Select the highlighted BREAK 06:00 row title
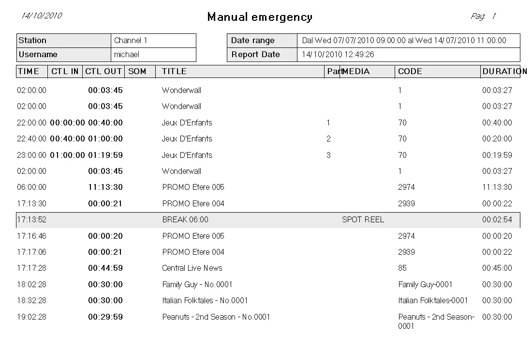The image size is (532, 339). coord(185,220)
